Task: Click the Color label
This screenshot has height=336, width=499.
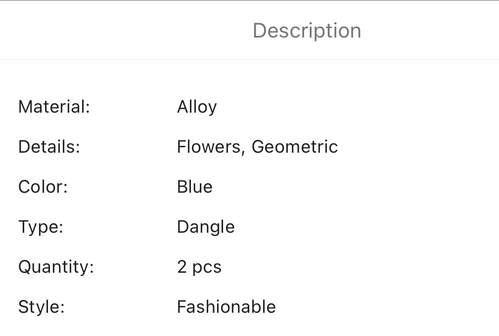Action: pos(43,187)
